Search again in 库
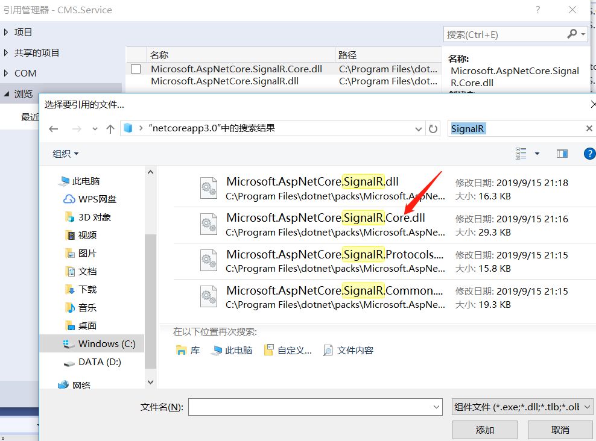596x441 pixels. click(188, 350)
